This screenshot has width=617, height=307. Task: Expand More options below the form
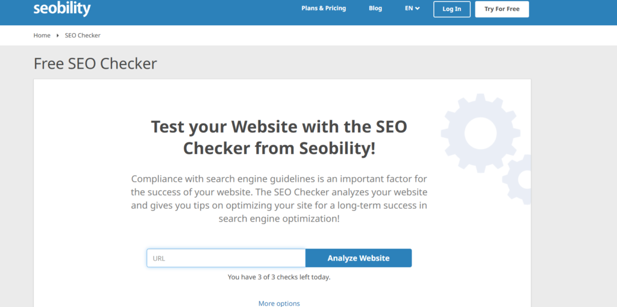[x=279, y=303]
